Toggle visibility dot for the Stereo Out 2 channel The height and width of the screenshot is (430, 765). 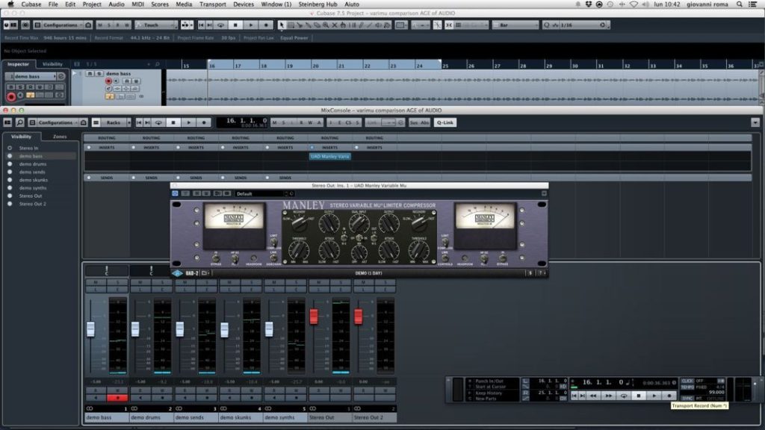(x=10, y=204)
